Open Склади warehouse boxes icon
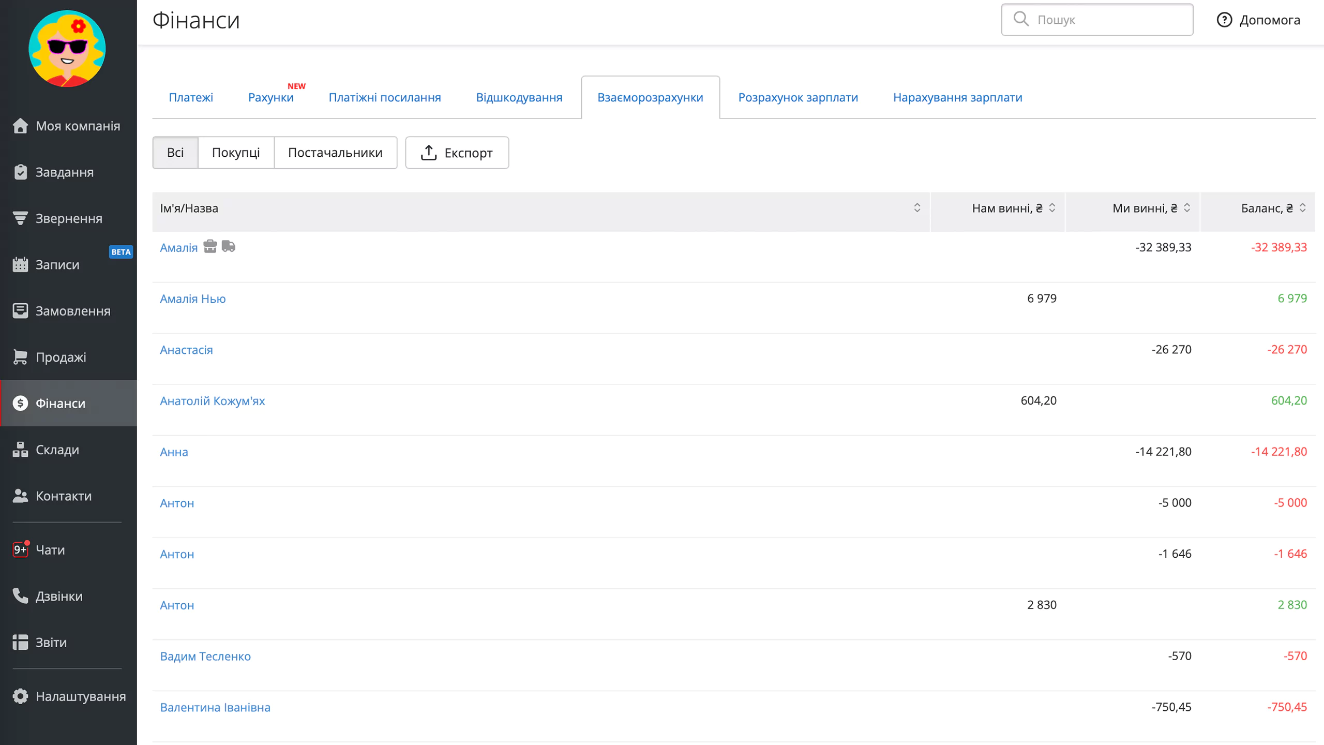Image resolution: width=1324 pixels, height=745 pixels. [x=20, y=450]
